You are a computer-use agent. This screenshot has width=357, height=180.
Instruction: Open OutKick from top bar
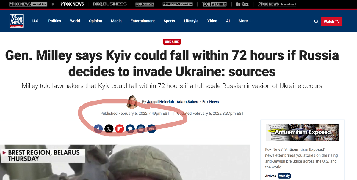pos(242,4)
